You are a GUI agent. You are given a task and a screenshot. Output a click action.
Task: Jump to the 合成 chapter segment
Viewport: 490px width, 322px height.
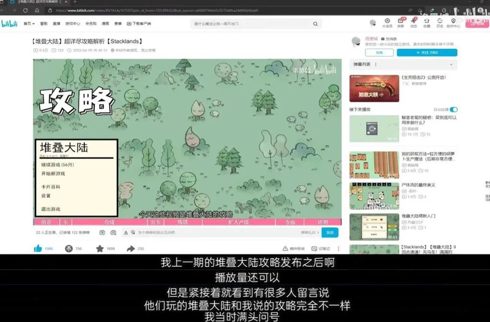109,222
